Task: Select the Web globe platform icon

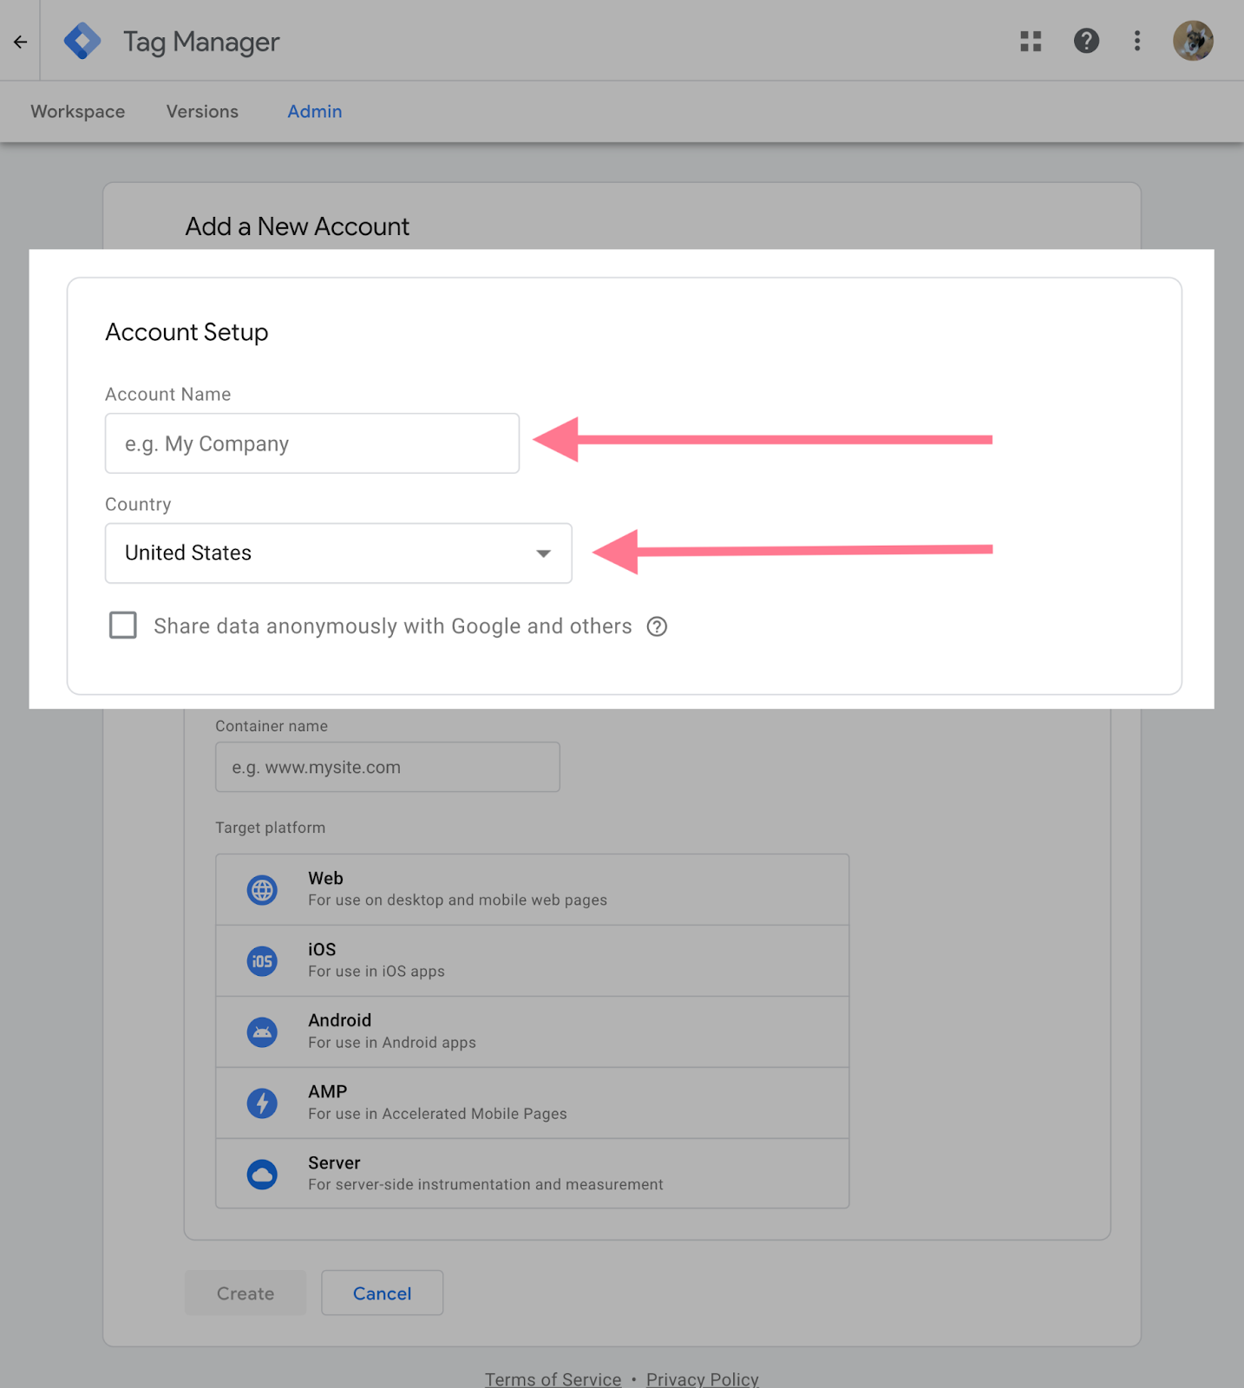Action: tap(262, 890)
